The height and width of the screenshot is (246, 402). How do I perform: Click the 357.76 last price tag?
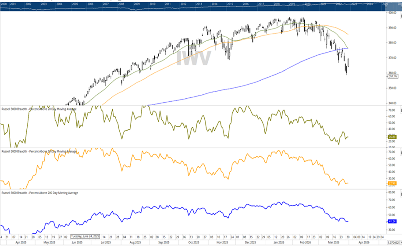point(393,76)
